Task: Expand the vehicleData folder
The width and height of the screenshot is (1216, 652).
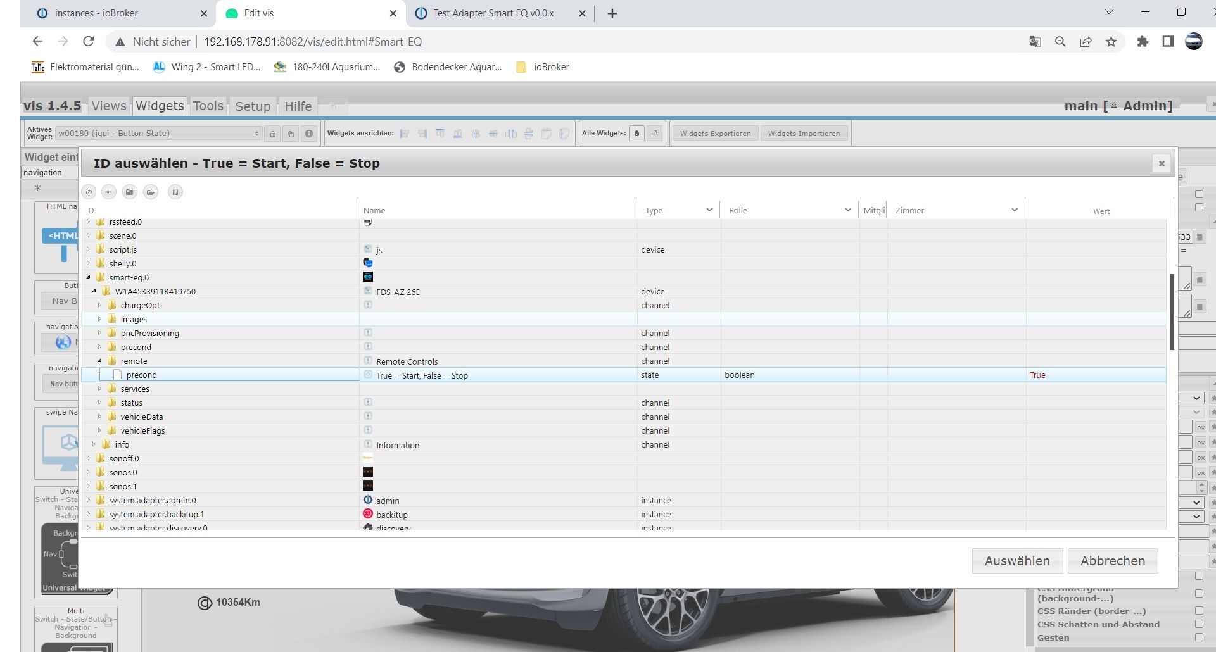Action: 99,417
